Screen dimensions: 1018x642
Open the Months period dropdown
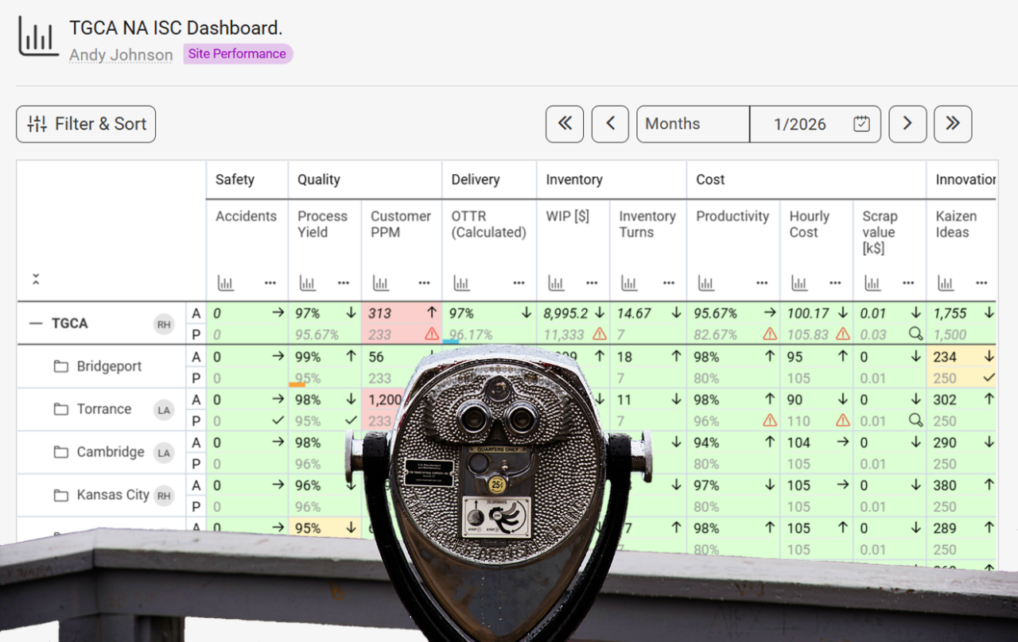(x=692, y=124)
